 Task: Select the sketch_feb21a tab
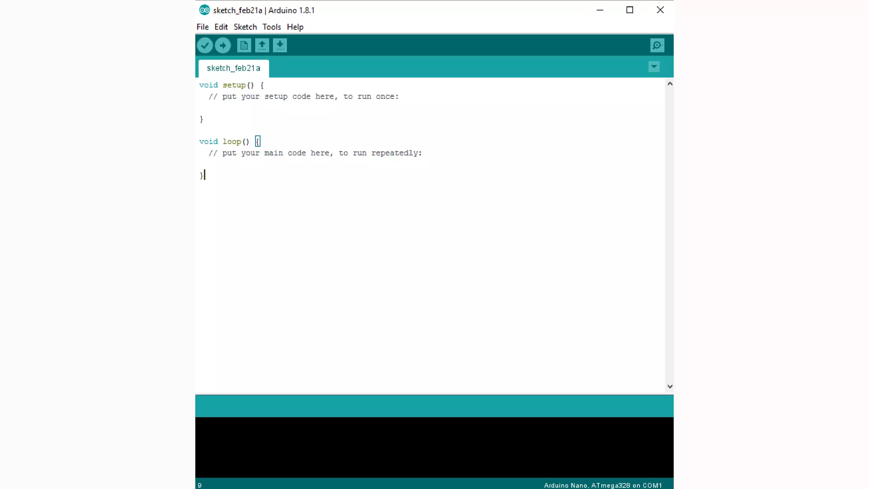[233, 68]
